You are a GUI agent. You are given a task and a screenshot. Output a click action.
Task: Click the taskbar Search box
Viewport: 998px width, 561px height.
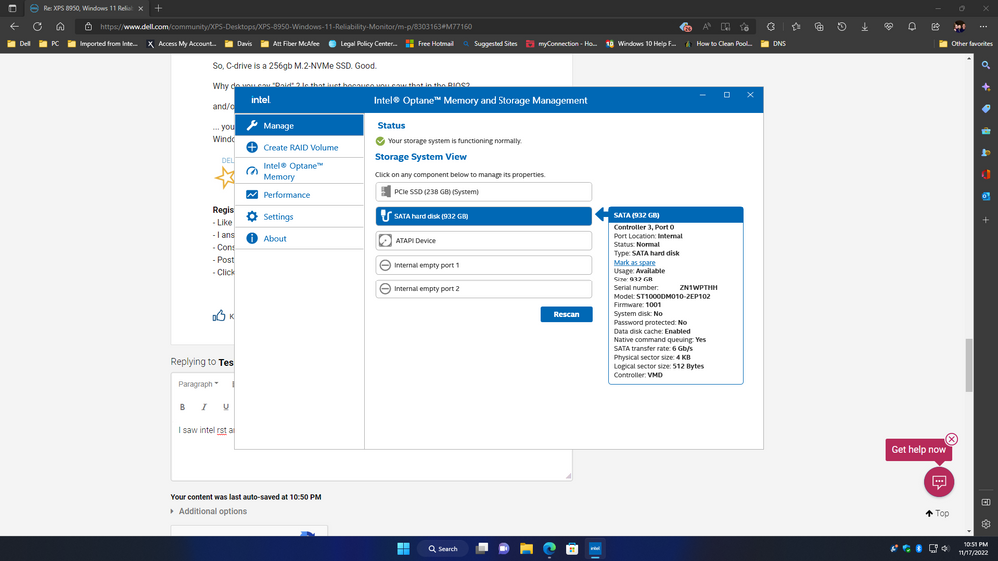(x=442, y=548)
